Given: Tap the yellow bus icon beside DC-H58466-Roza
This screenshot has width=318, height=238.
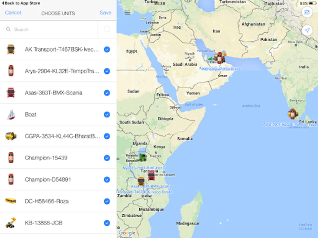Looking at the screenshot, I should pyautogui.click(x=11, y=201).
